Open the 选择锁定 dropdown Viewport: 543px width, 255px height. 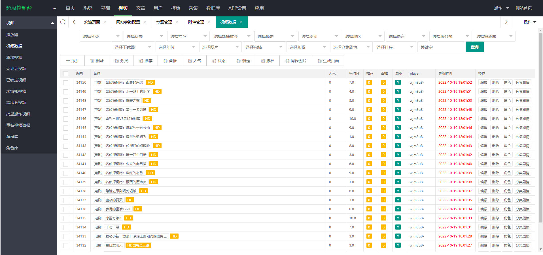tap(275, 36)
